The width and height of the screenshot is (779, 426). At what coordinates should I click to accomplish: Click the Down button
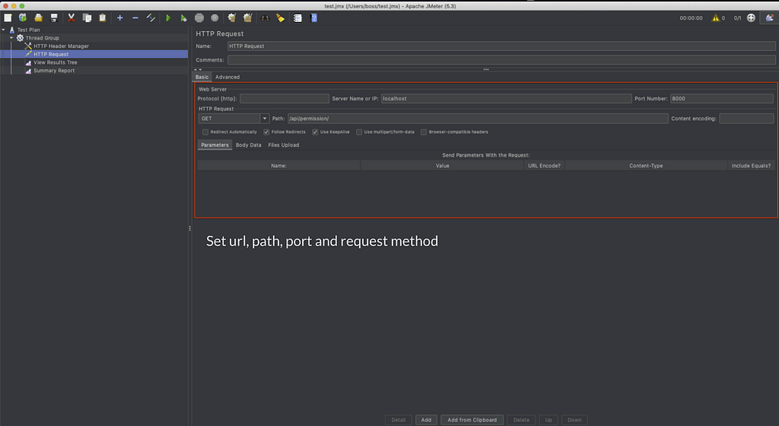click(x=574, y=420)
